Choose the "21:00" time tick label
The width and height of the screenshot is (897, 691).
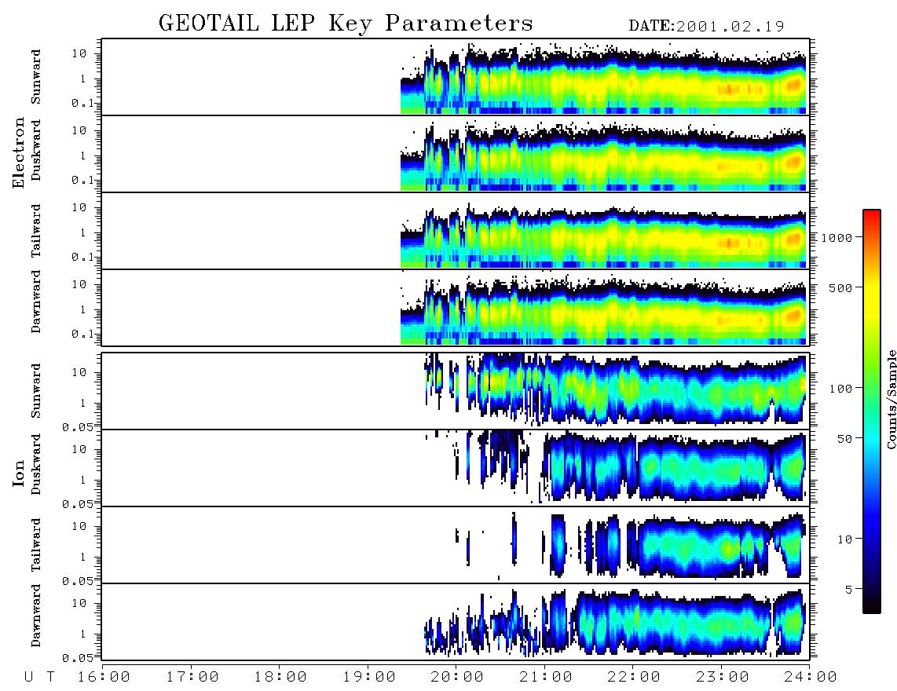(x=546, y=677)
